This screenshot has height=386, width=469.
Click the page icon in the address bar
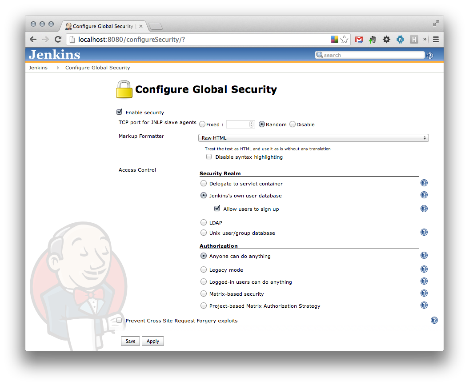72,40
